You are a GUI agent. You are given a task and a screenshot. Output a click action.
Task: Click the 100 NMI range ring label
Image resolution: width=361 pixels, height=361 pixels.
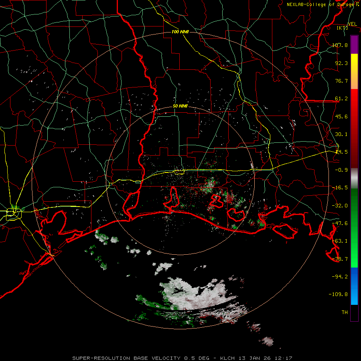[180, 32]
